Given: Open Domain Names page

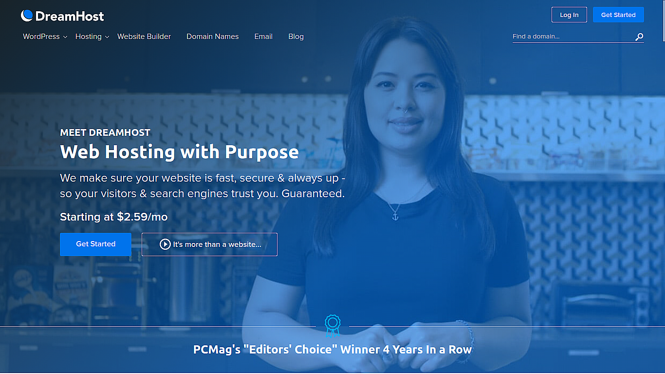Looking at the screenshot, I should tap(213, 37).
